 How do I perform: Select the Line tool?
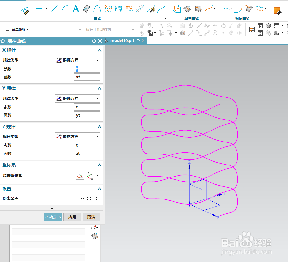pos(54,9)
